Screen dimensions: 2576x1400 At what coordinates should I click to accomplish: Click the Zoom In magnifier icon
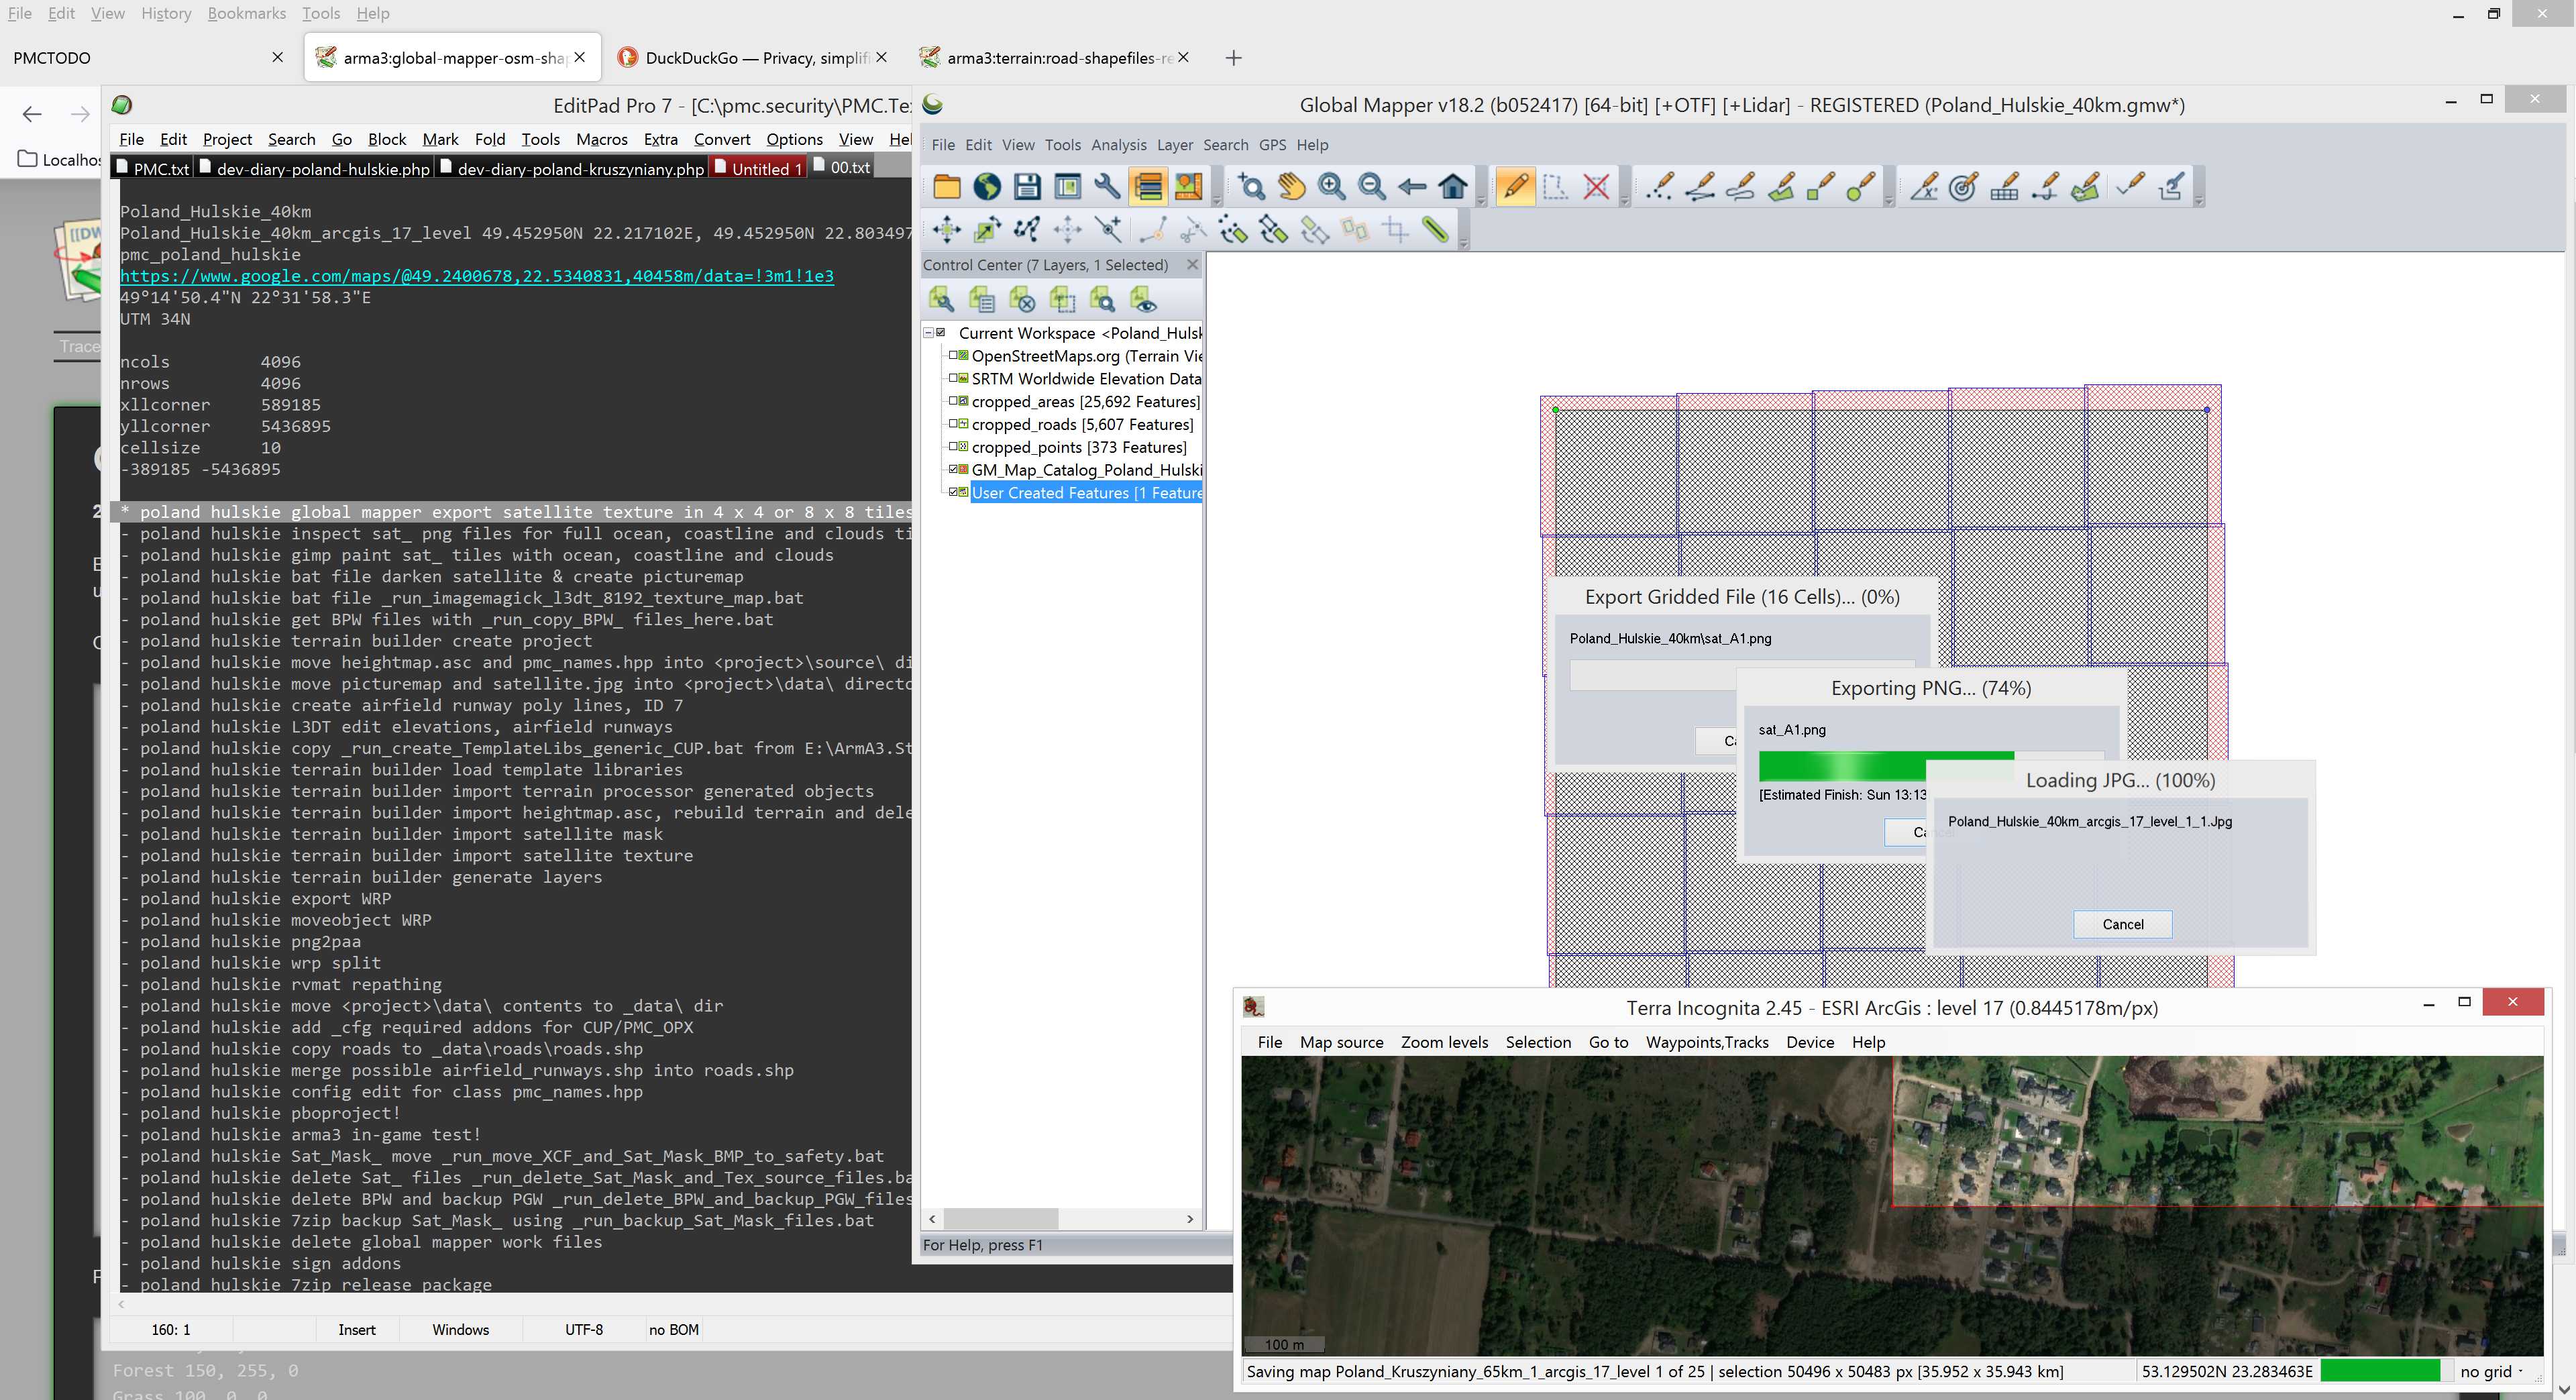[1331, 187]
